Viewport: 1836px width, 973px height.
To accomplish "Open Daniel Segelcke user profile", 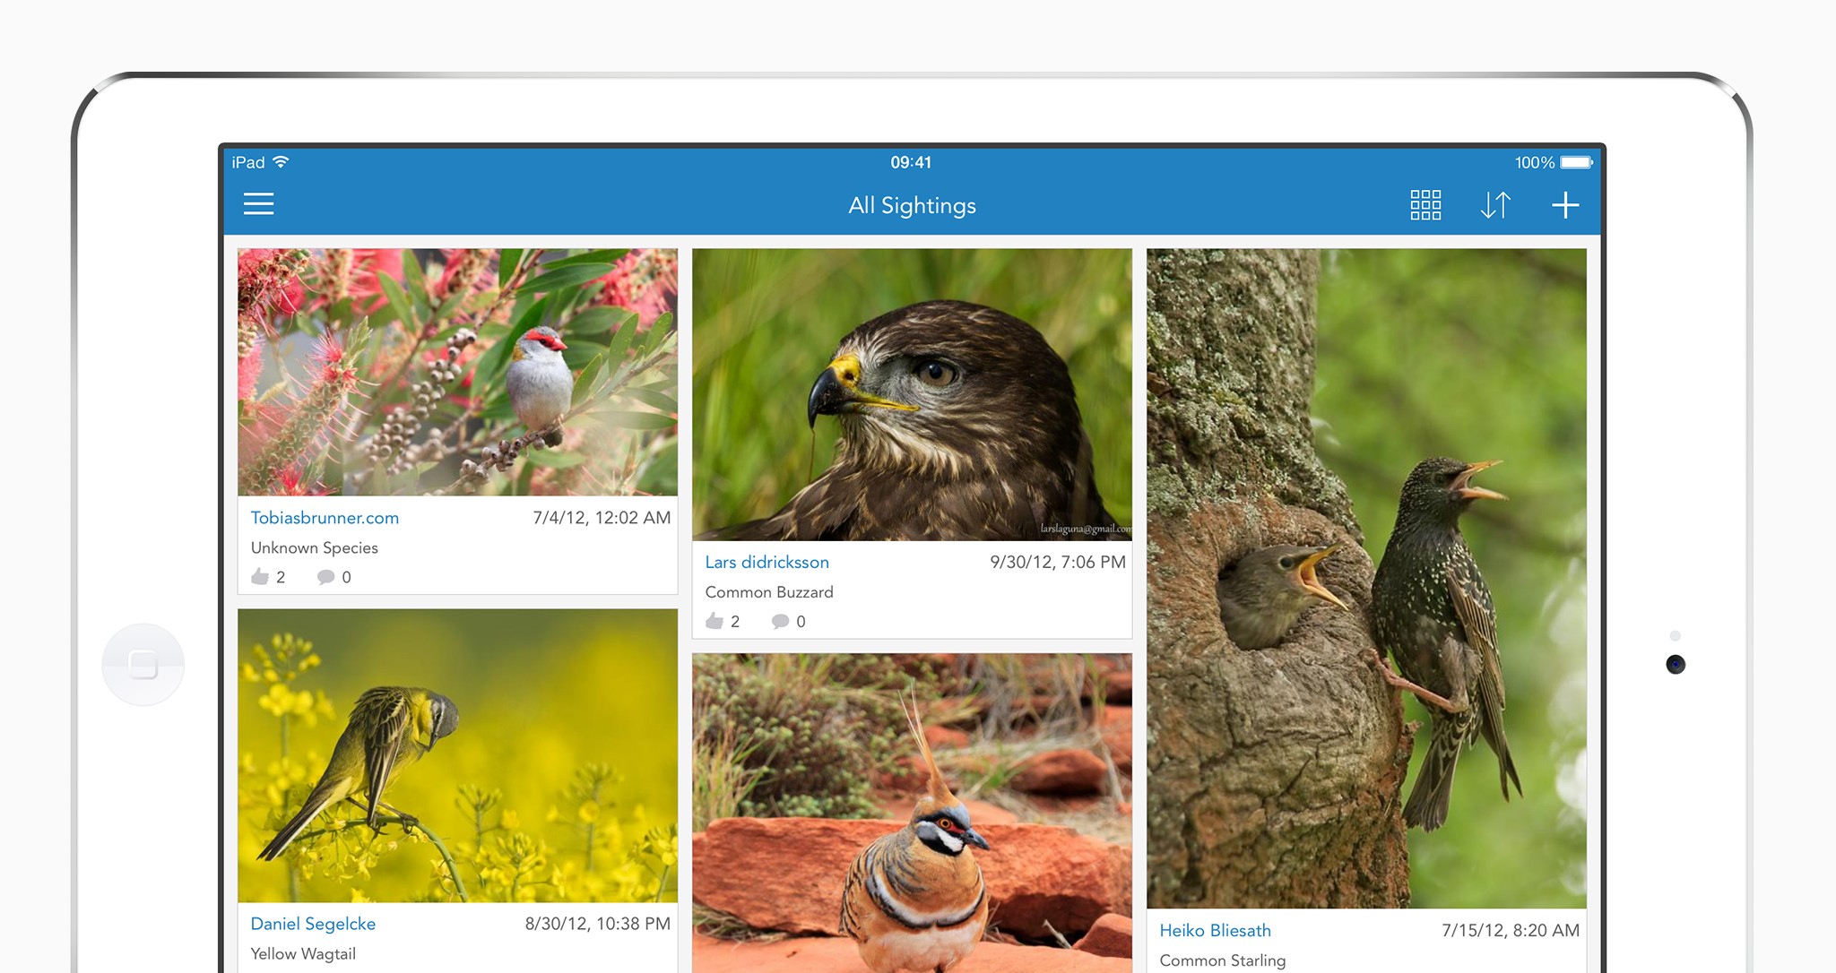I will coord(313,923).
